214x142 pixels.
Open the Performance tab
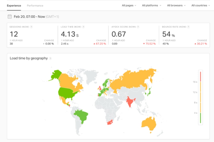(x=35, y=6)
